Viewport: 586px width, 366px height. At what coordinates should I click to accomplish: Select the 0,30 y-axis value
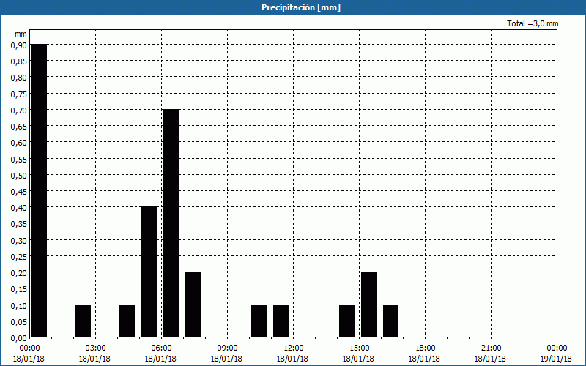[19, 241]
